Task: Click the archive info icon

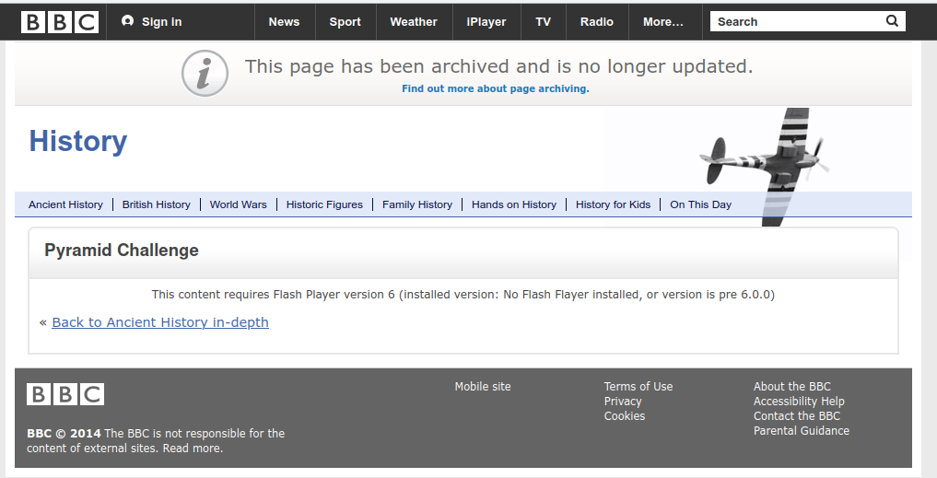Action: click(x=205, y=74)
